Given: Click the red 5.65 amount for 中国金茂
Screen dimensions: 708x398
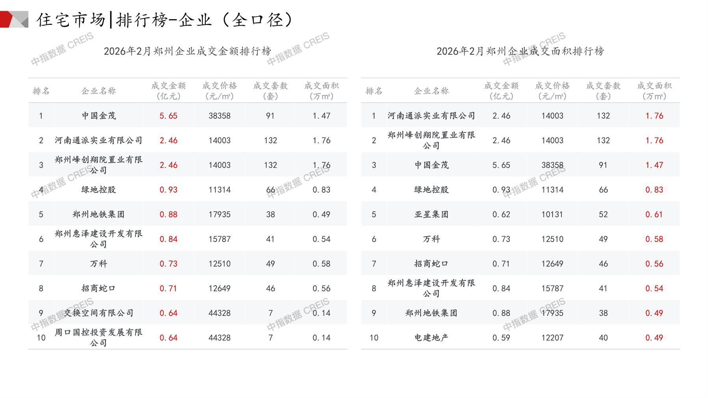Looking at the screenshot, I should (x=168, y=116).
